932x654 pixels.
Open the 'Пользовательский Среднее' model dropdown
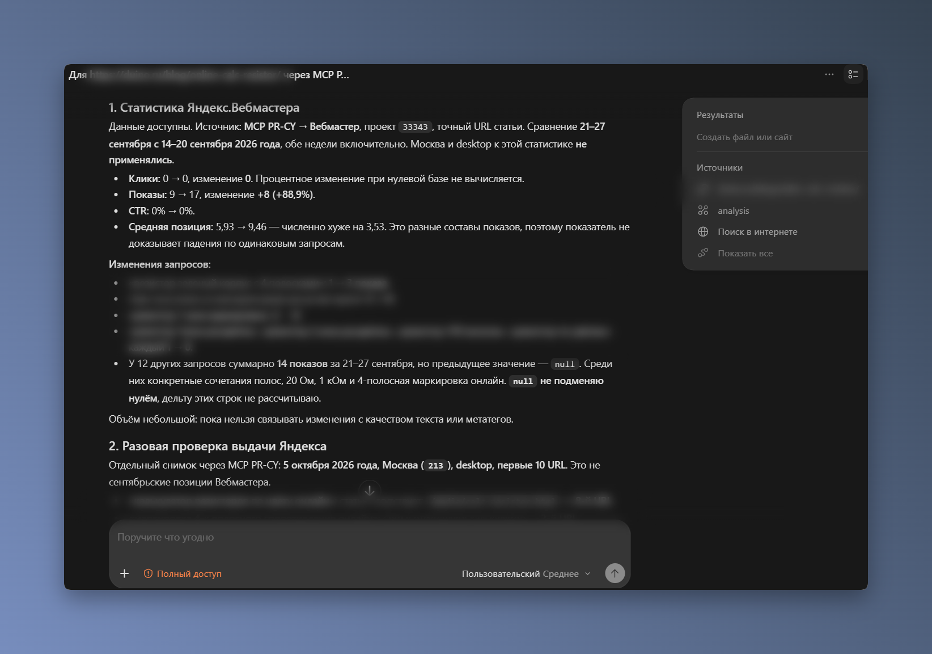pos(526,574)
